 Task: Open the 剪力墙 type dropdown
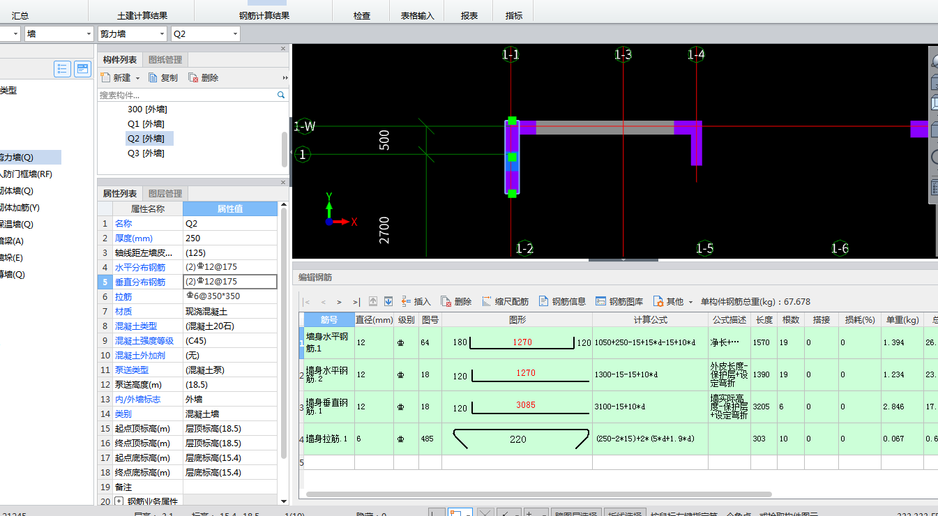[x=162, y=33]
